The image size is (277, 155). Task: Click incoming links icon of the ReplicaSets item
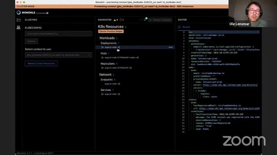pyautogui.click(x=103, y=68)
